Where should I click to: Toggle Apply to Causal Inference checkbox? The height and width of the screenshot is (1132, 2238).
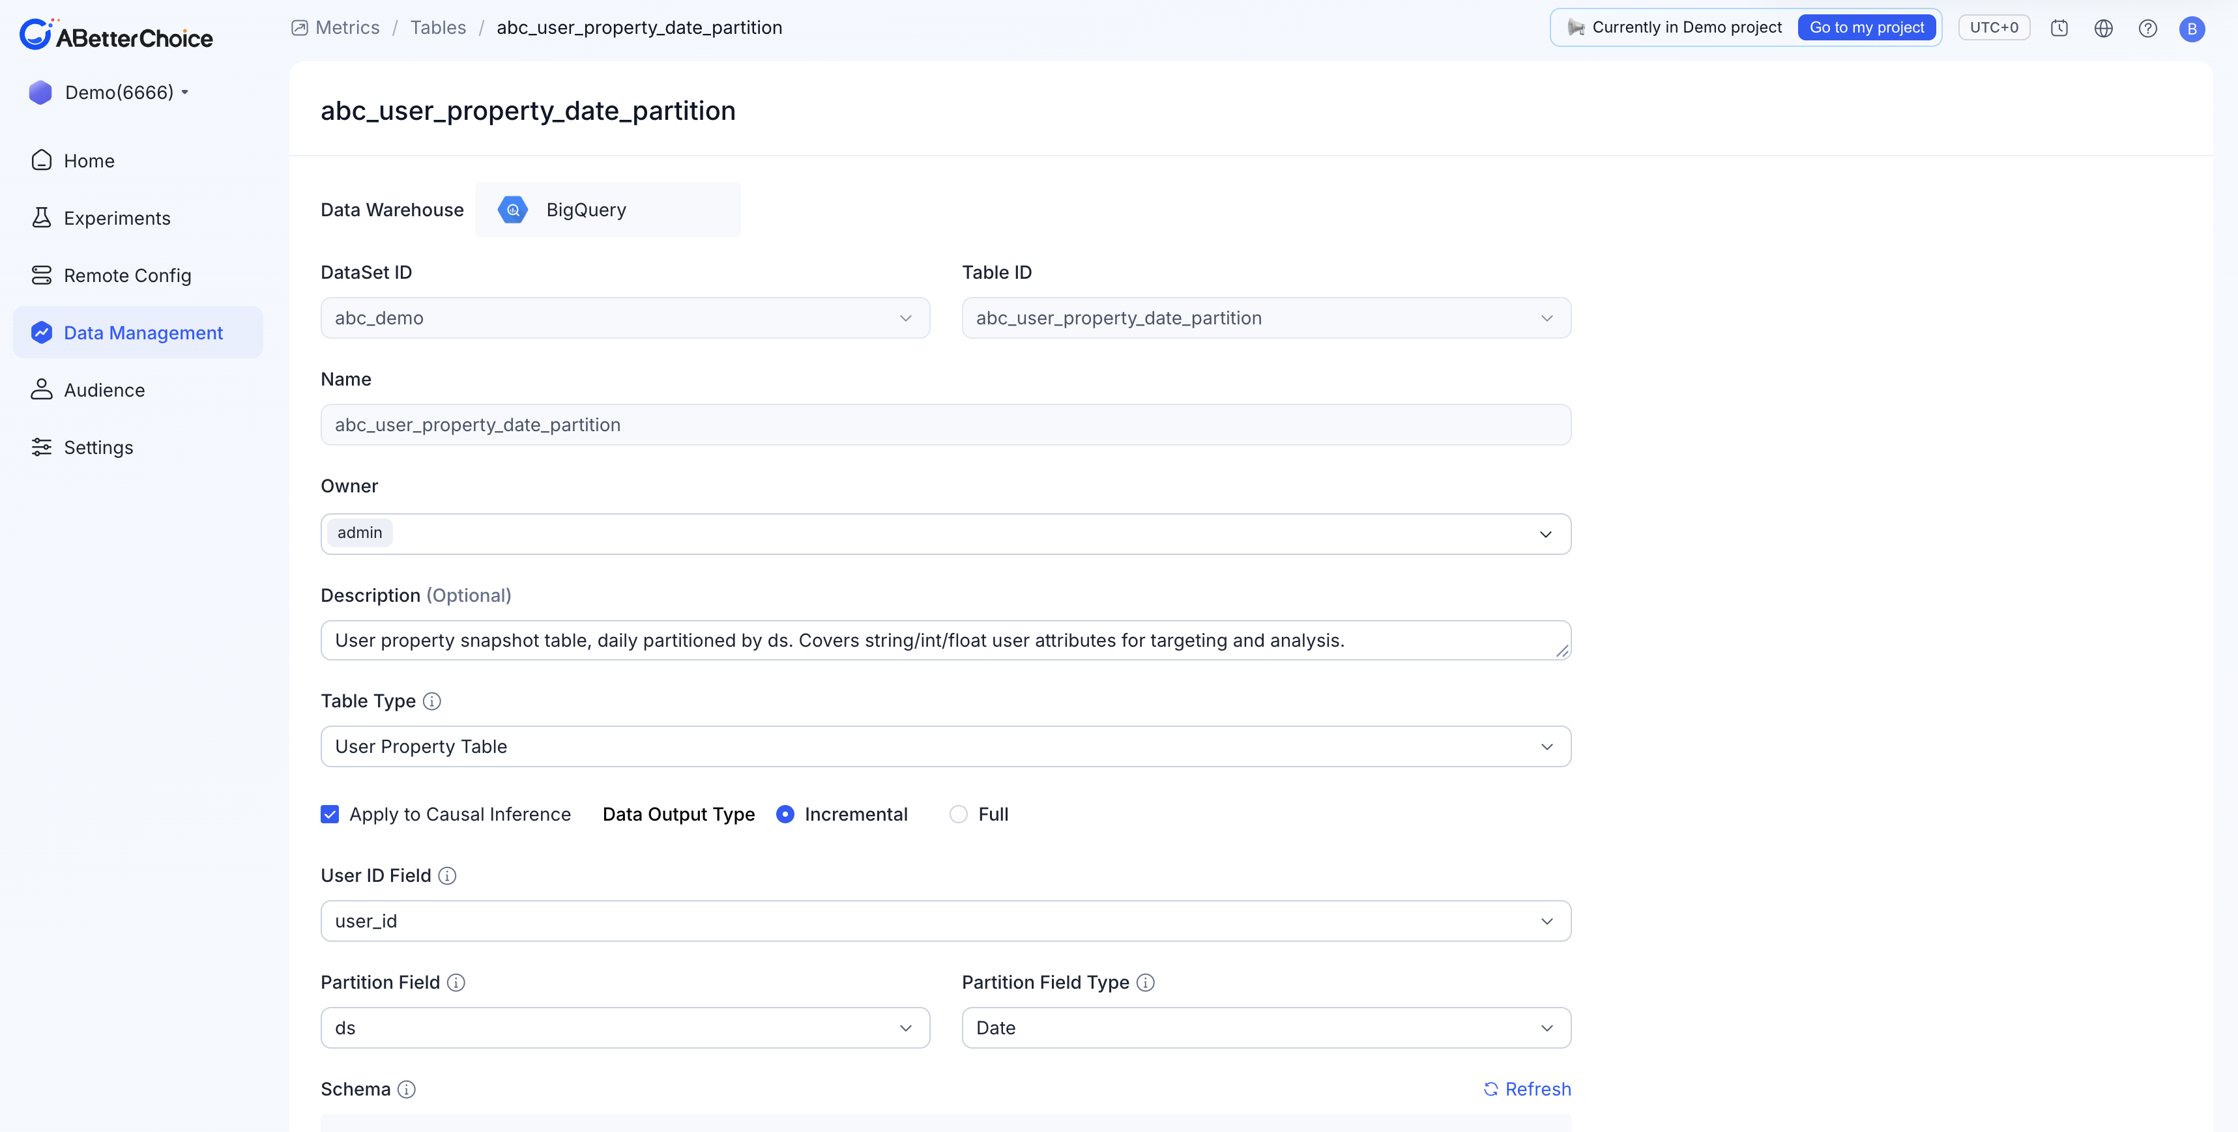329,814
